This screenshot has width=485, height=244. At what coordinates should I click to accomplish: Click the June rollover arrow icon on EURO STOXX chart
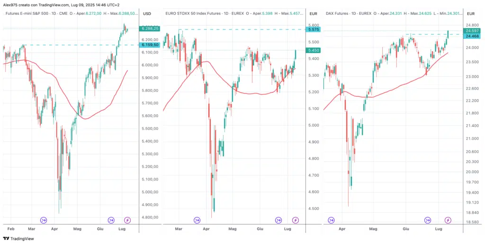[x=279, y=220]
